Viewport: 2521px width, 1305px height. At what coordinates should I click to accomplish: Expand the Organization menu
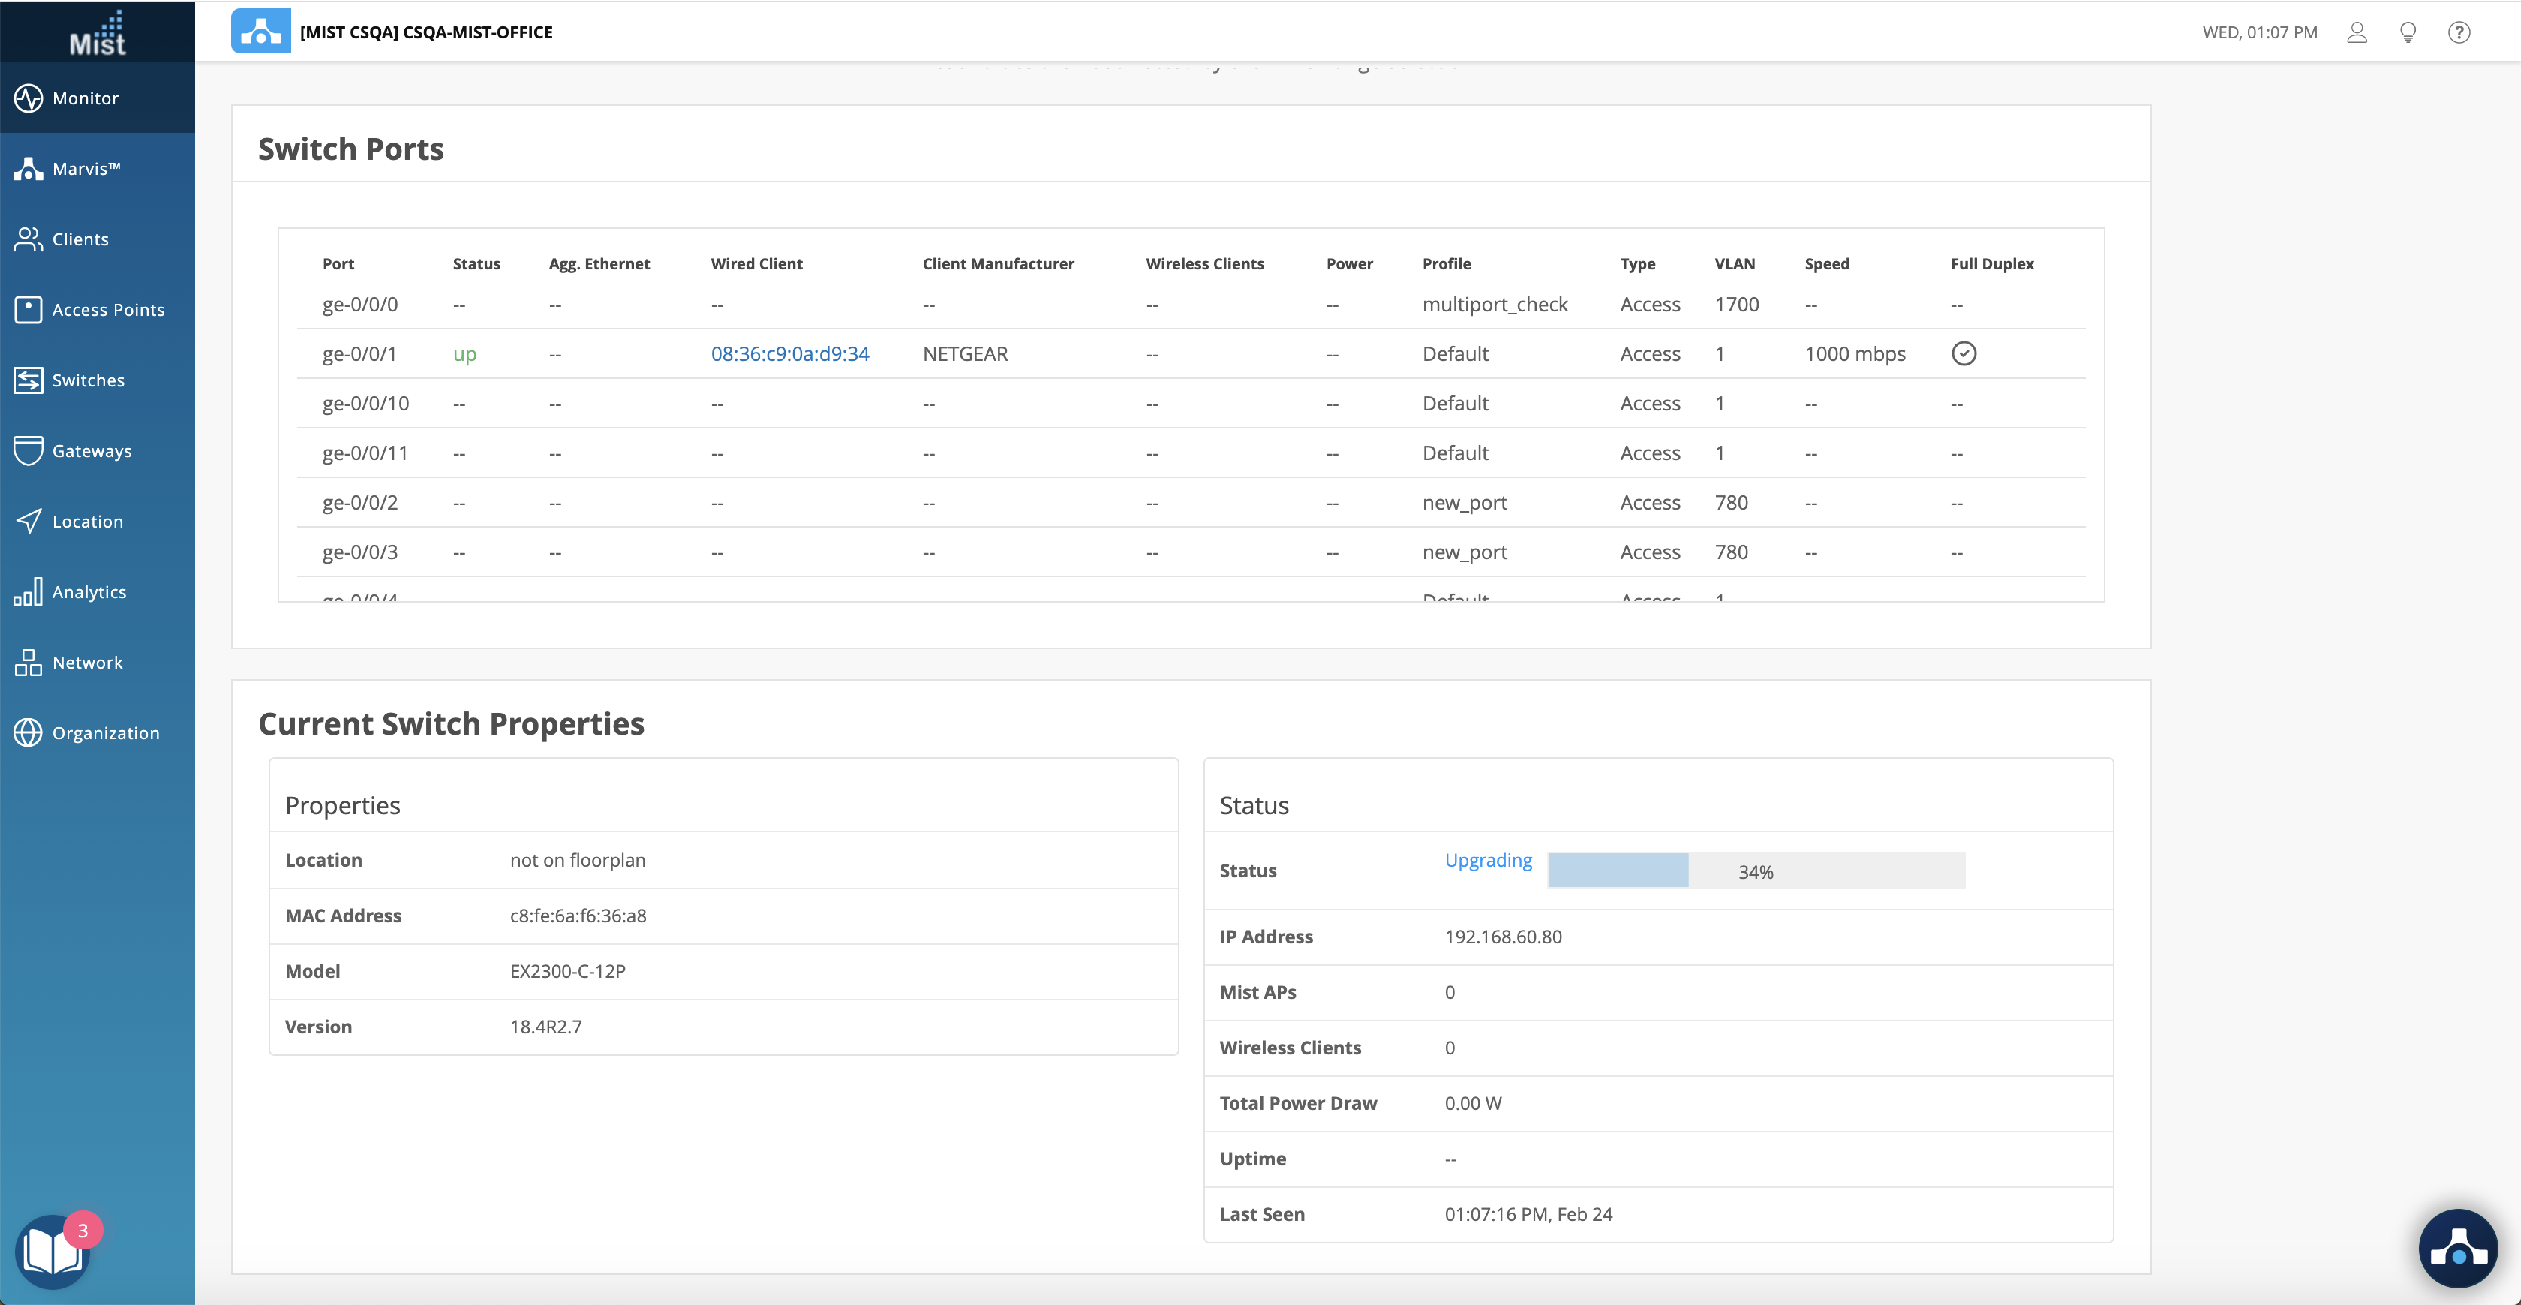point(106,732)
